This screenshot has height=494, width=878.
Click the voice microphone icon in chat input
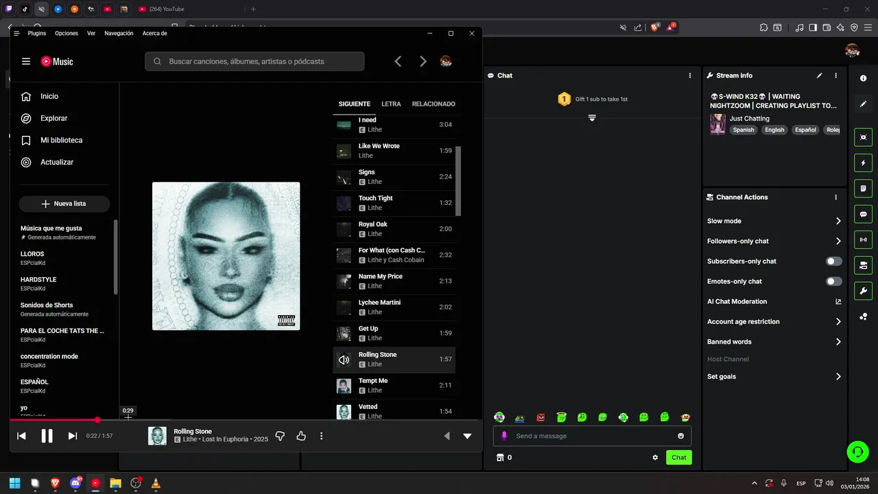504,436
